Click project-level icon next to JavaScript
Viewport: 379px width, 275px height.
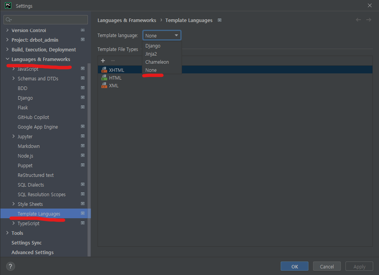83,68
